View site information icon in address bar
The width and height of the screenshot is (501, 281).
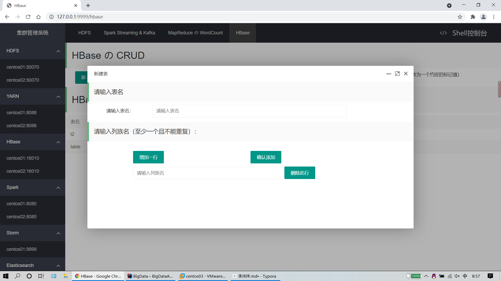coord(52,17)
